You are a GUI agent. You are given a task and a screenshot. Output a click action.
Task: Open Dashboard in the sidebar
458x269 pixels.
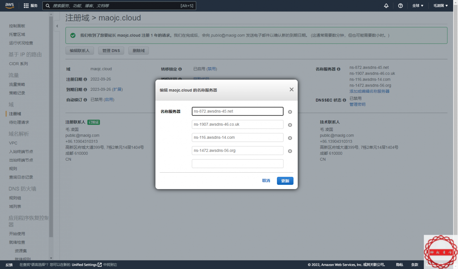coord(17,26)
